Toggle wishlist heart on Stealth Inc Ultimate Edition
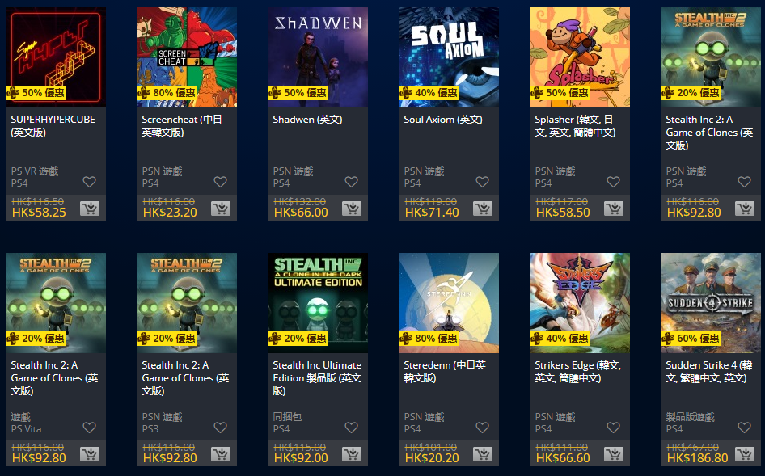The height and width of the screenshot is (476, 765). point(351,428)
